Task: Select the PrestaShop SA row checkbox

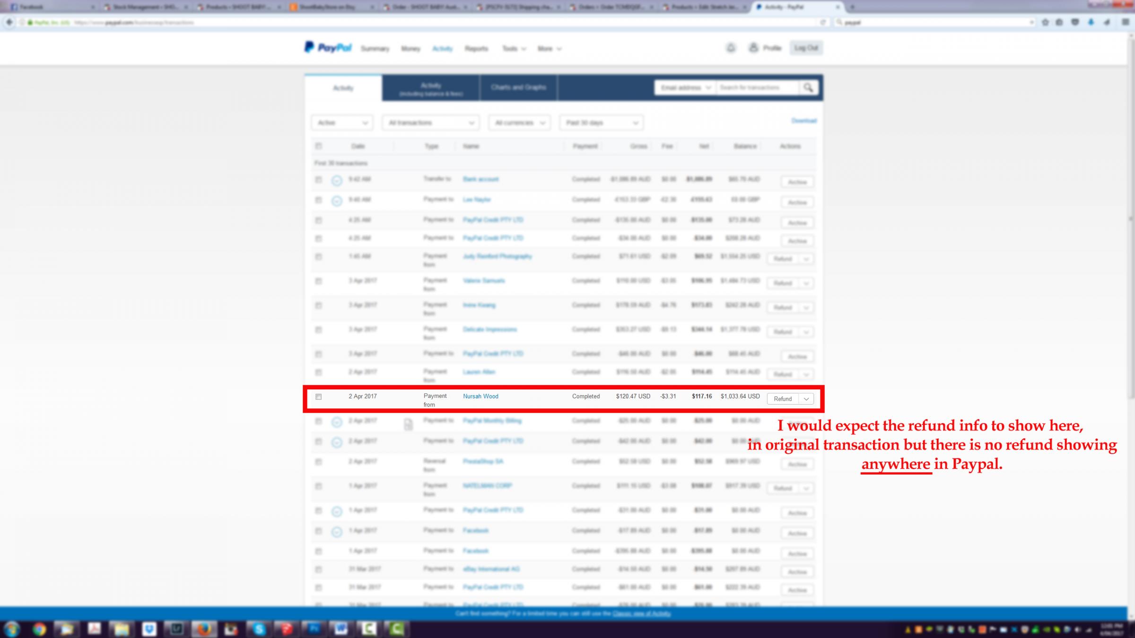Action: click(318, 462)
